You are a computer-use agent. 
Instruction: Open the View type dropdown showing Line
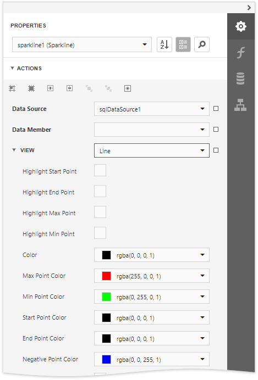152,150
